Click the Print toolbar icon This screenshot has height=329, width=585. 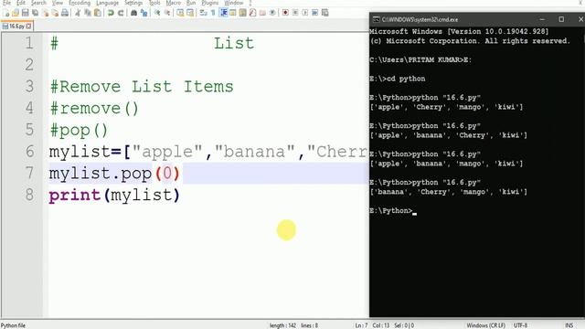click(x=65, y=13)
